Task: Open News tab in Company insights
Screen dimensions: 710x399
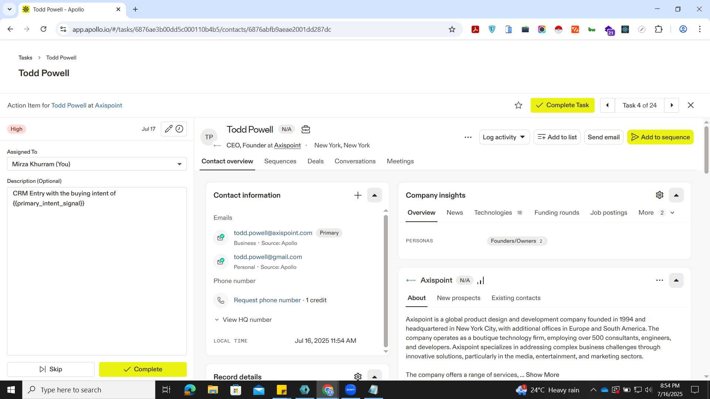Action: pyautogui.click(x=454, y=212)
